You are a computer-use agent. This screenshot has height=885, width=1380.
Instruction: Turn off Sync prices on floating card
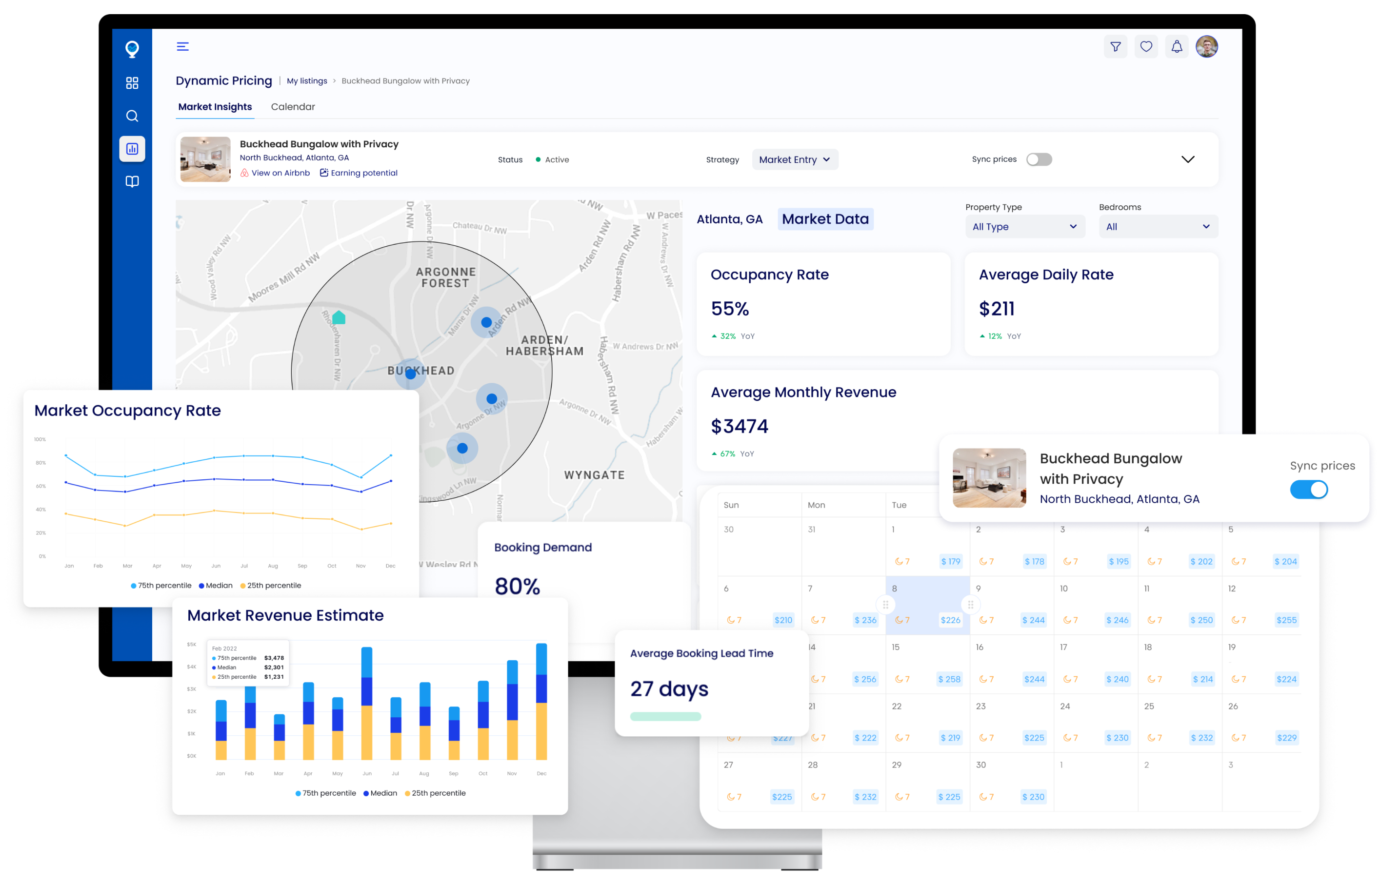pyautogui.click(x=1309, y=490)
